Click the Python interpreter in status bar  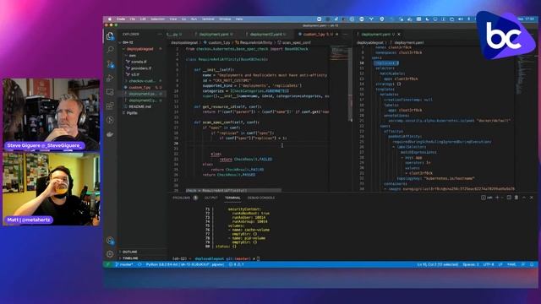click(x=185, y=264)
